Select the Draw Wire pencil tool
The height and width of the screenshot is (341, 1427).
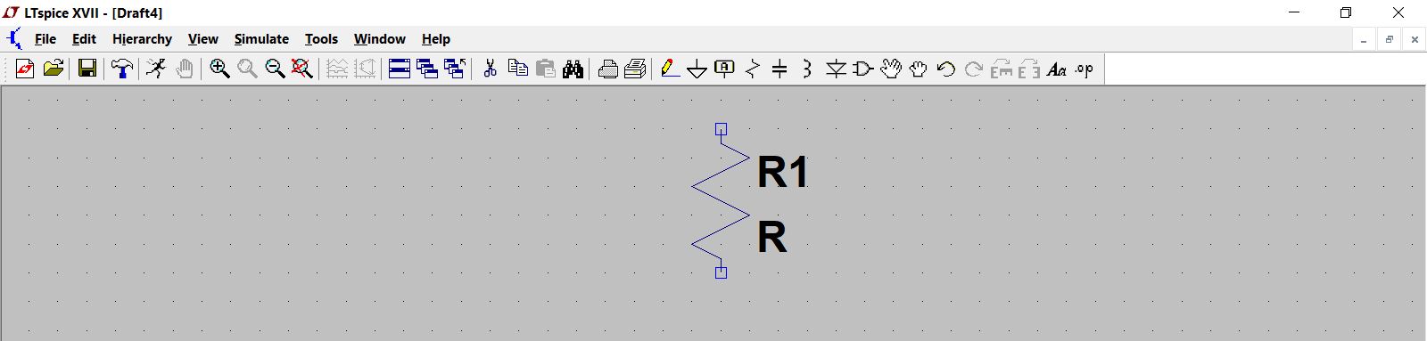click(670, 69)
